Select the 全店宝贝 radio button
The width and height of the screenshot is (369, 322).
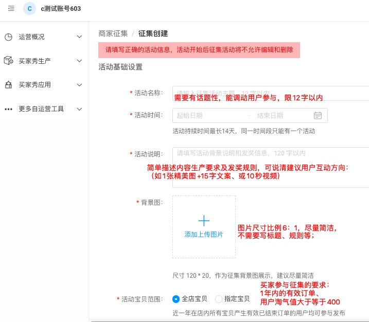coord(176,299)
